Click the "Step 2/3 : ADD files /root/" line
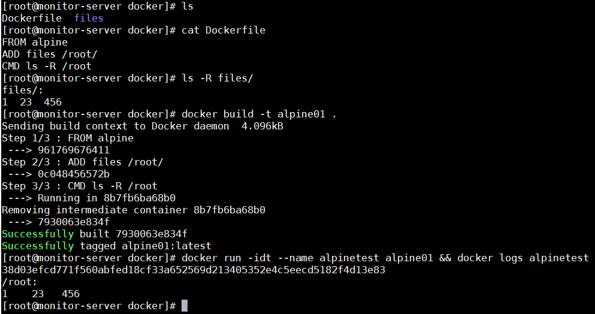The image size is (595, 314). pyautogui.click(x=82, y=162)
